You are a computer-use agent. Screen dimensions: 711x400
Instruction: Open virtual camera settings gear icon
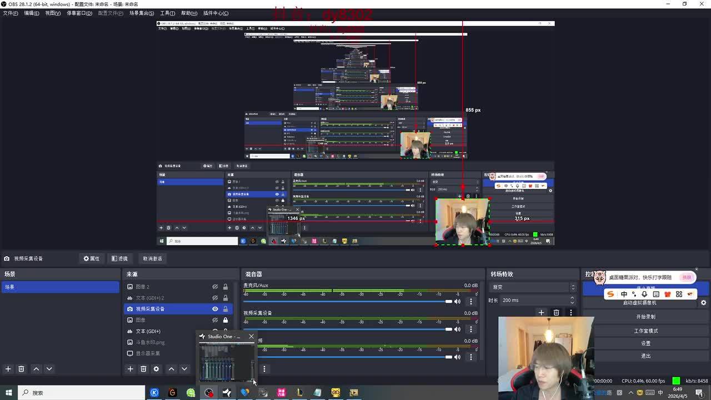(703, 303)
